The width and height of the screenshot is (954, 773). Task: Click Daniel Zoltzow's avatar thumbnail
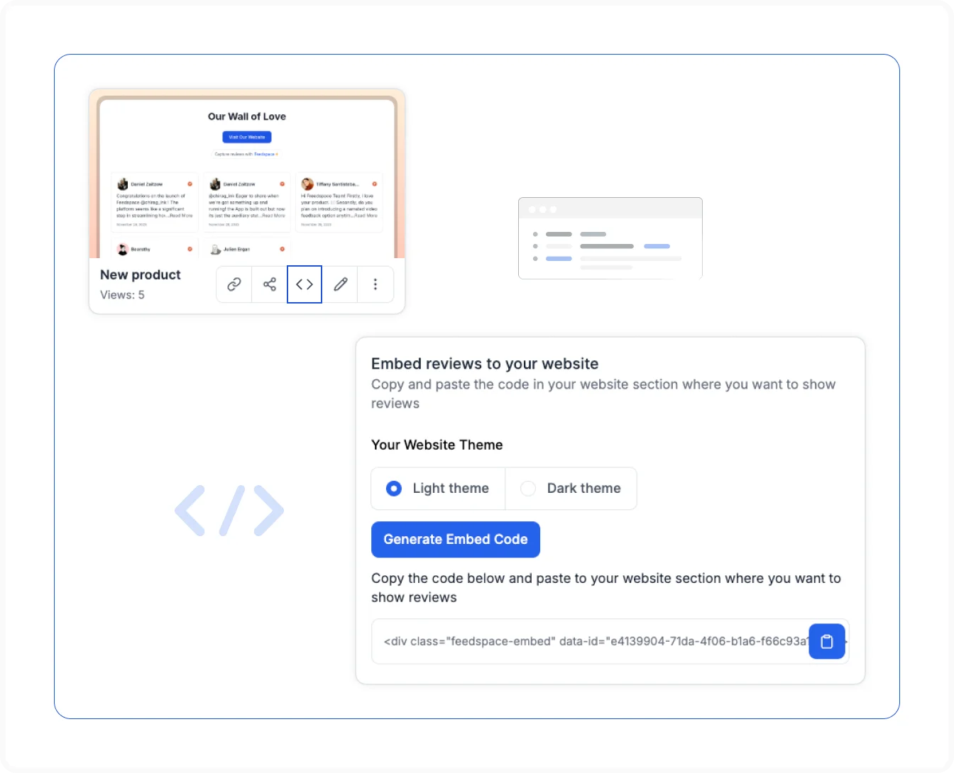click(x=122, y=184)
